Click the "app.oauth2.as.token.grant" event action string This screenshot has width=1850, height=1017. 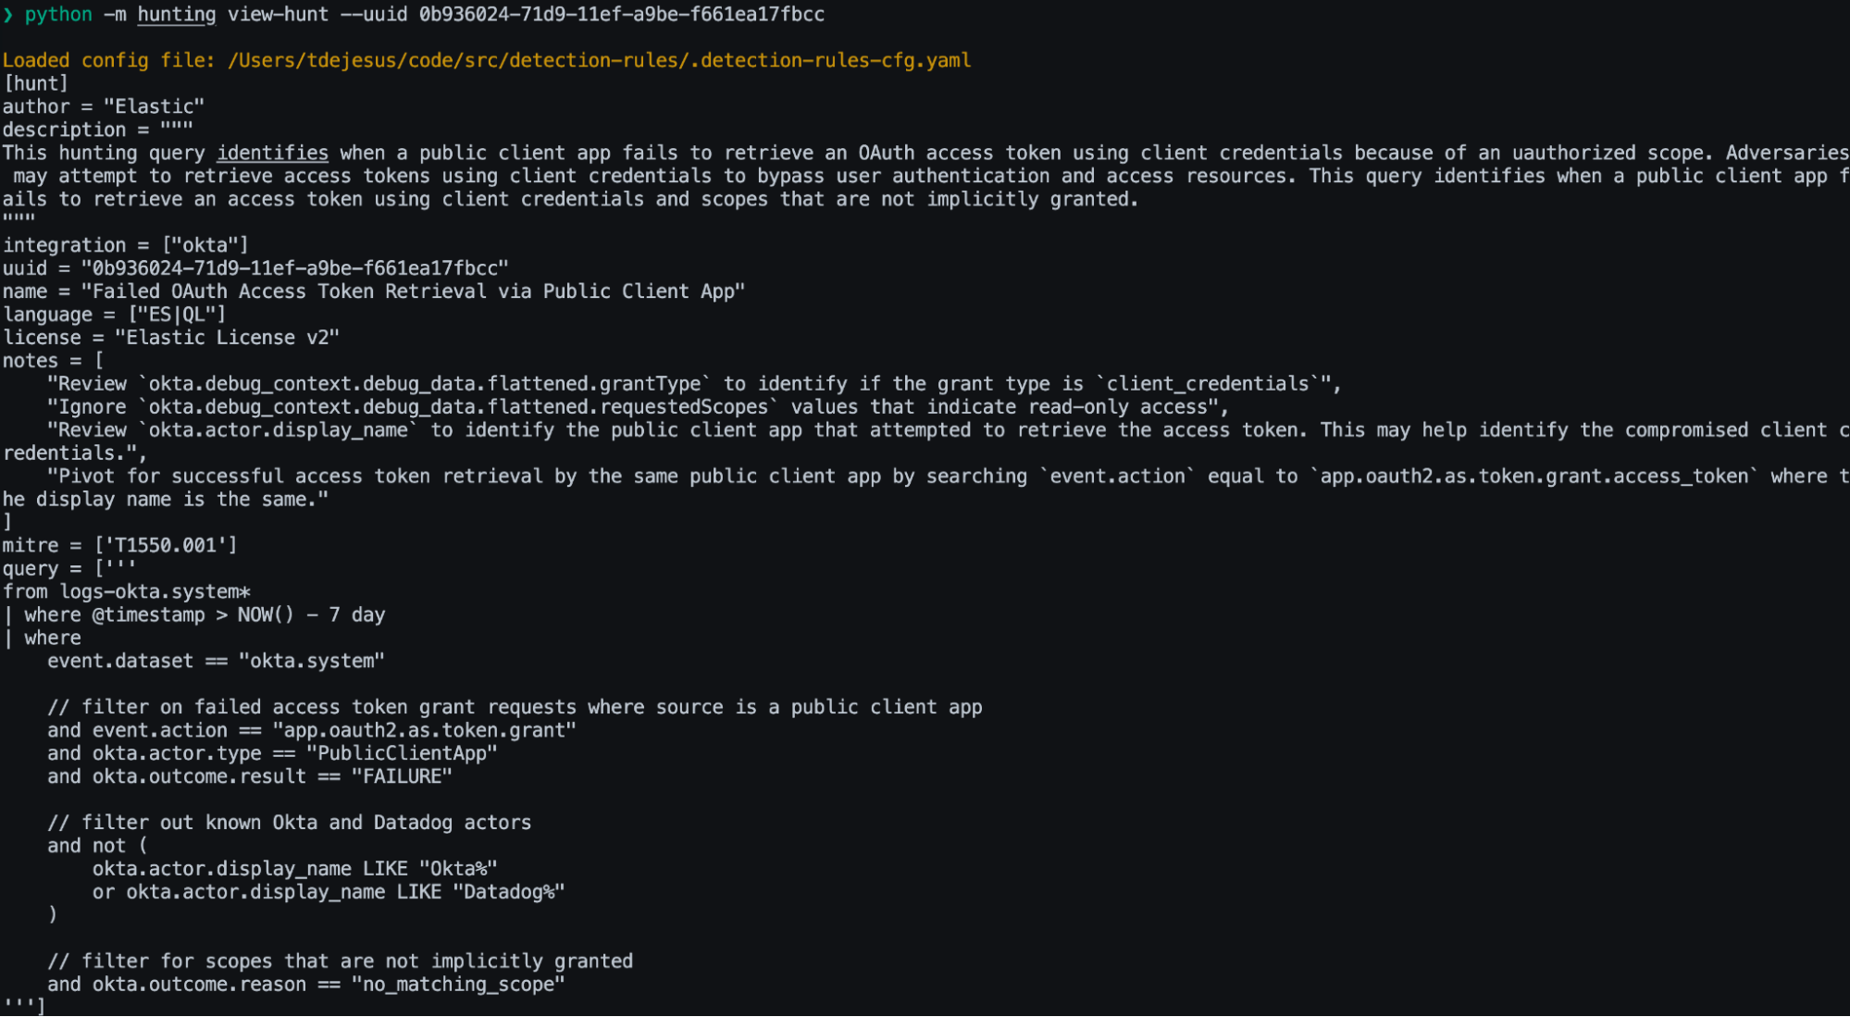tap(424, 730)
